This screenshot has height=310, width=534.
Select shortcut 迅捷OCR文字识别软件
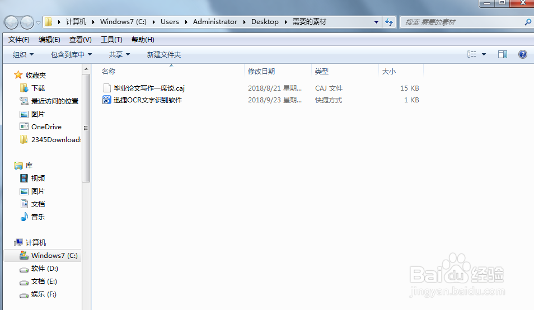tap(147, 100)
